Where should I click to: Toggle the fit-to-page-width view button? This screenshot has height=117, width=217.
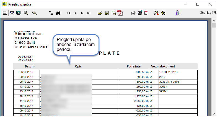click(x=12, y=13)
